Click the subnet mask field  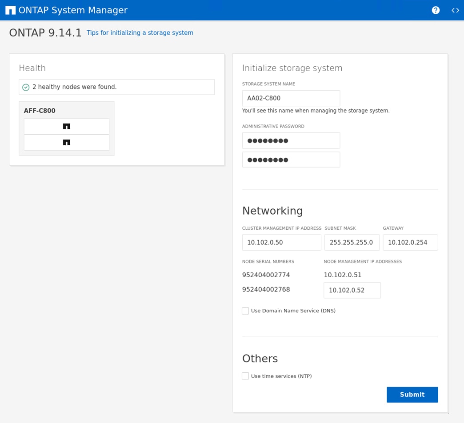[x=352, y=243]
